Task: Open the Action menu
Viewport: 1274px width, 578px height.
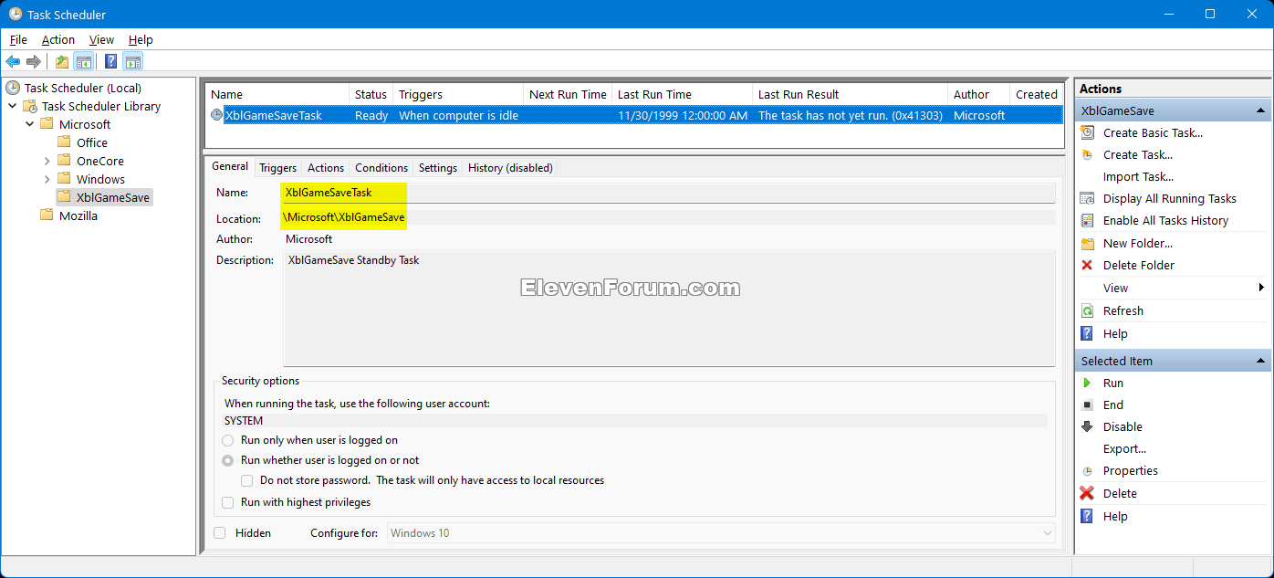Action: [57, 39]
